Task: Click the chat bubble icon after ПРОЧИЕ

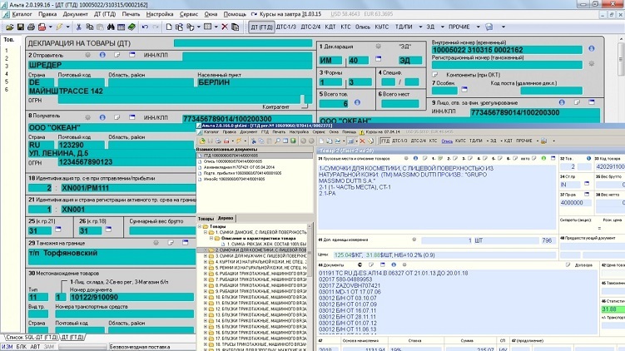Action: tap(489, 27)
